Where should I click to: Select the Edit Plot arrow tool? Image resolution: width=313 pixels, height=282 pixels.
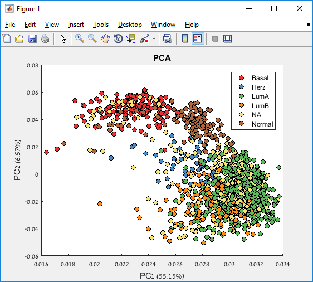[x=63, y=38]
